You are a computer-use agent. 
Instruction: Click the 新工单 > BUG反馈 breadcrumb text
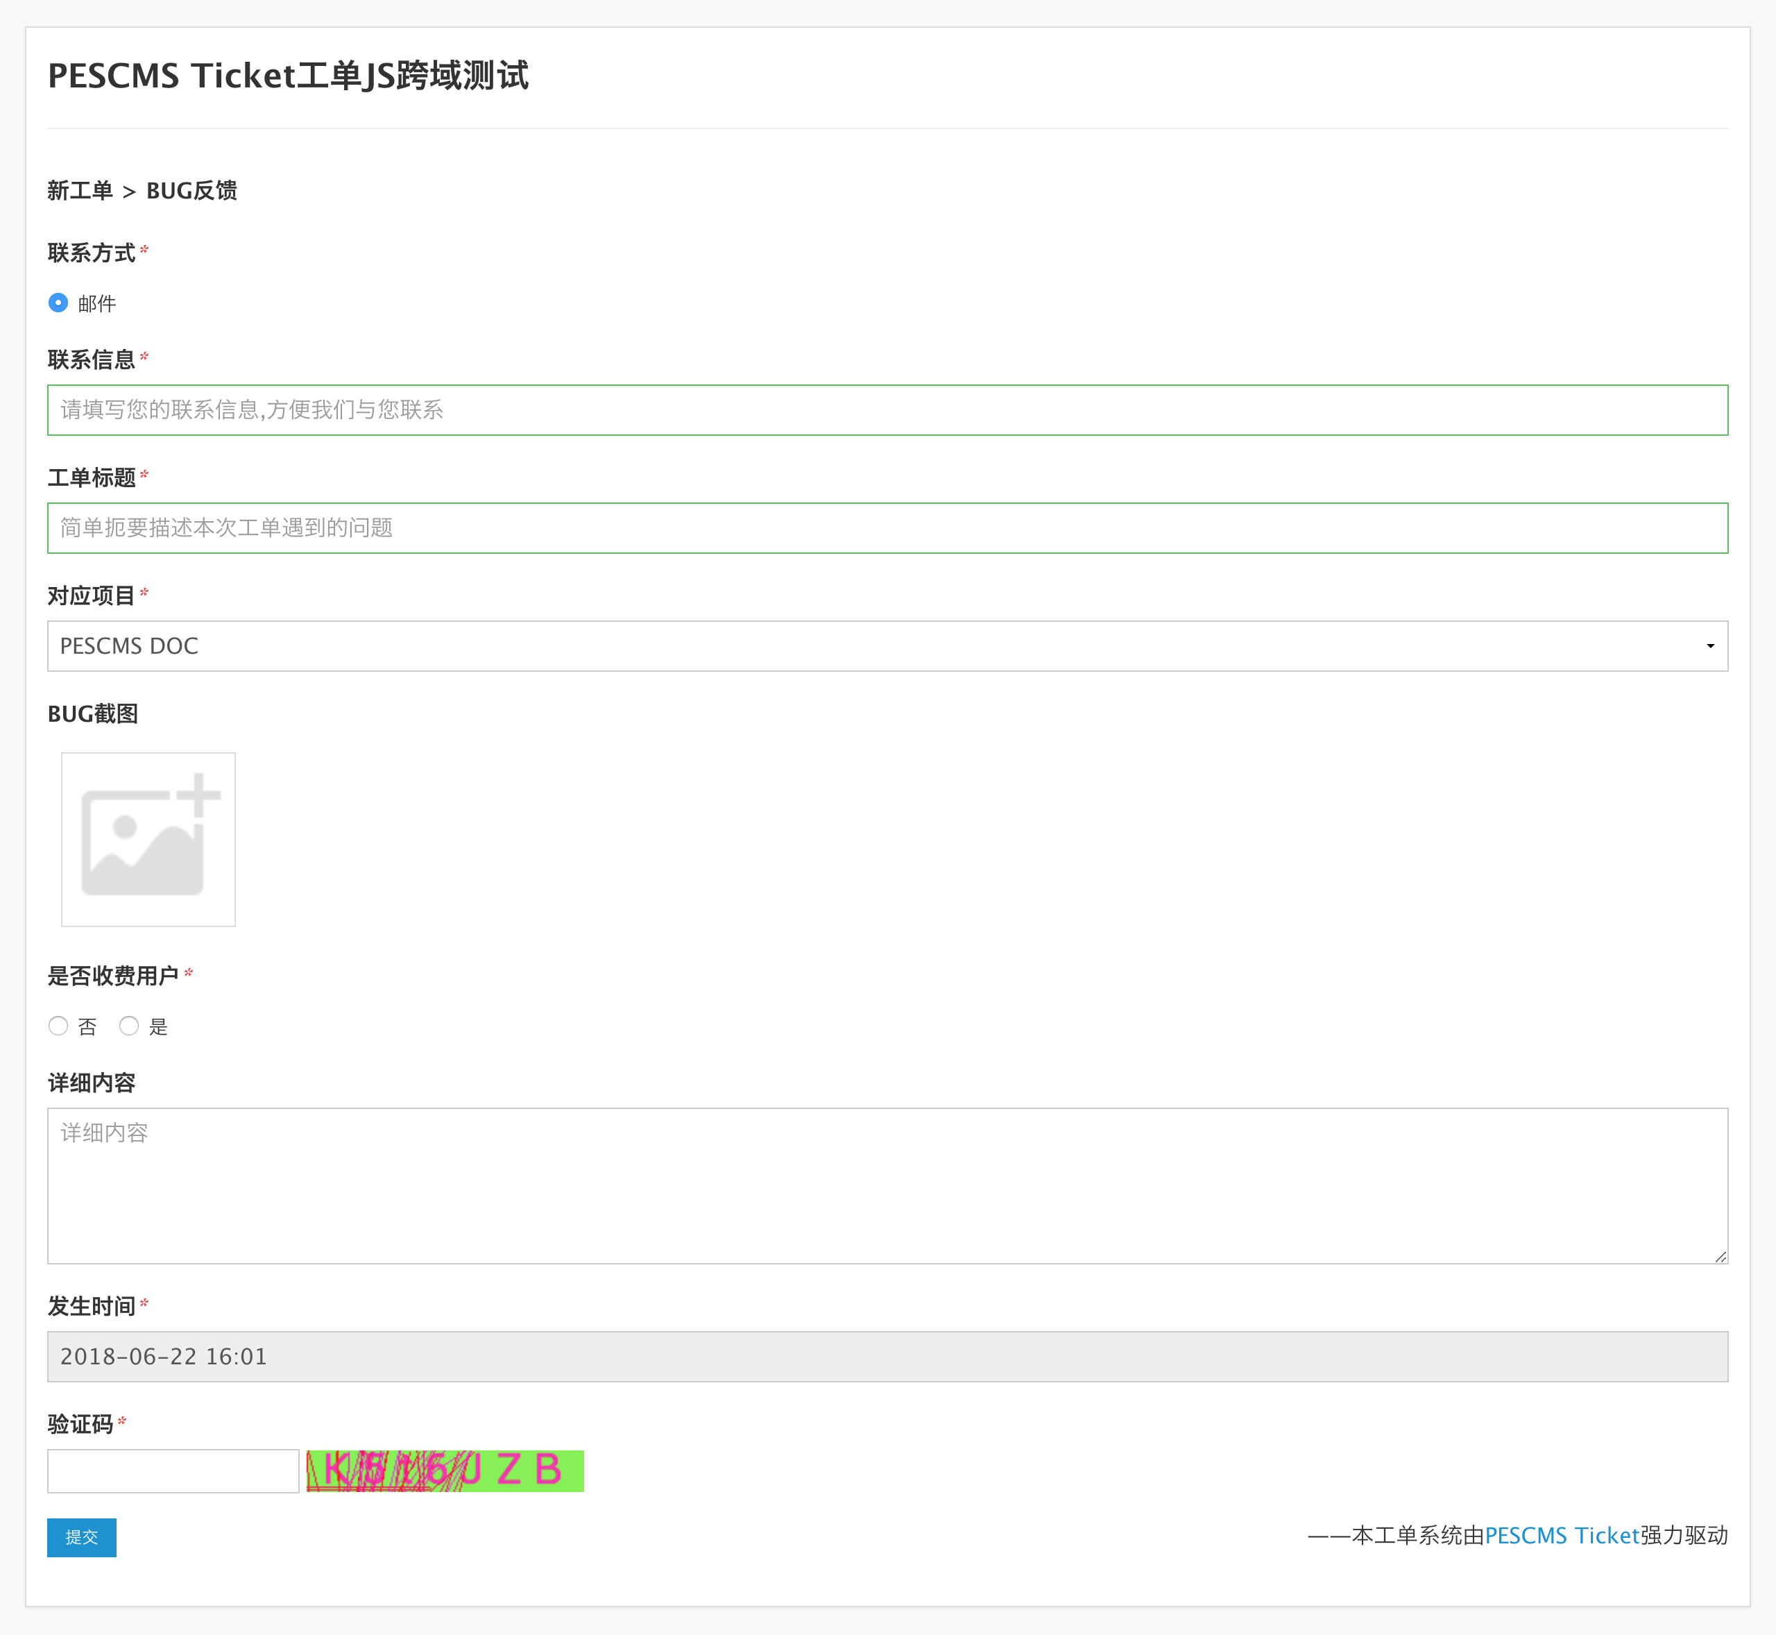point(142,190)
